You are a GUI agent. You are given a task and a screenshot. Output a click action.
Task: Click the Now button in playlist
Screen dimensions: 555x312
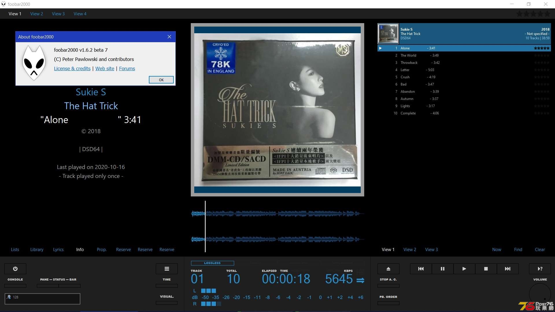(497, 250)
